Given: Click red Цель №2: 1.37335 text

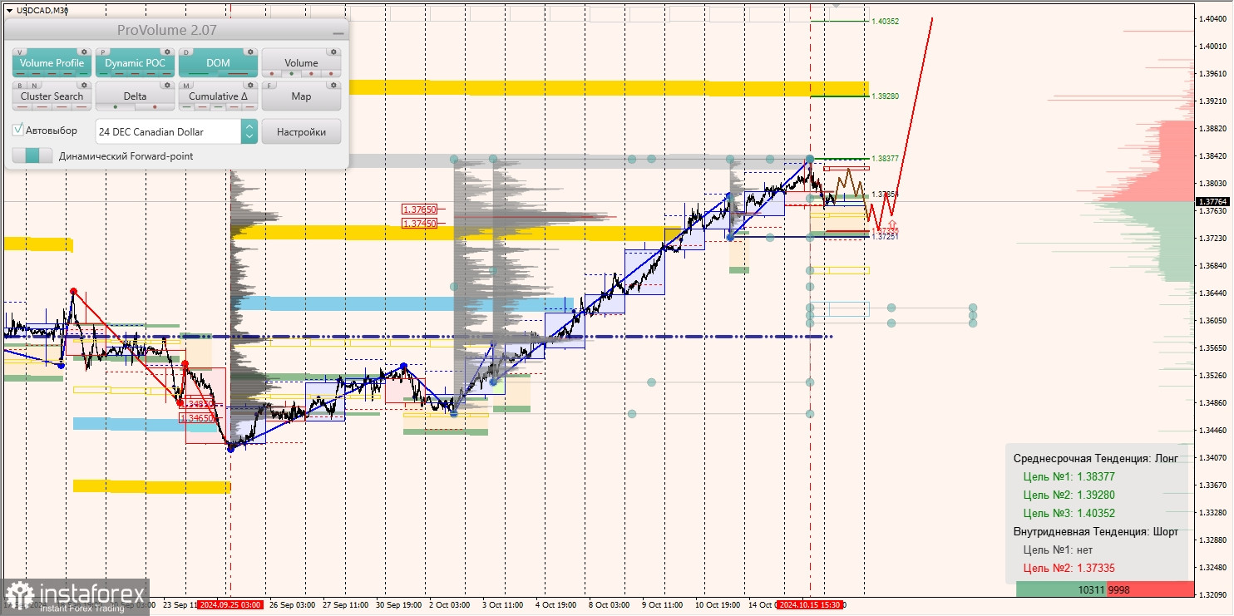Looking at the screenshot, I should coord(1069,568).
